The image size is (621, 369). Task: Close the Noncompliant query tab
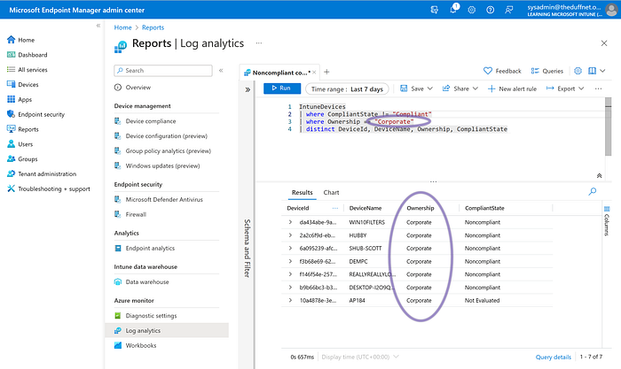pos(314,73)
